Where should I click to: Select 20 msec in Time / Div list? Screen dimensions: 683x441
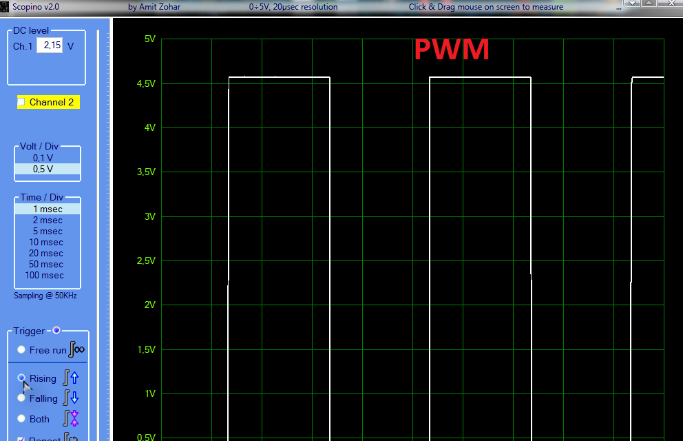[x=47, y=254]
